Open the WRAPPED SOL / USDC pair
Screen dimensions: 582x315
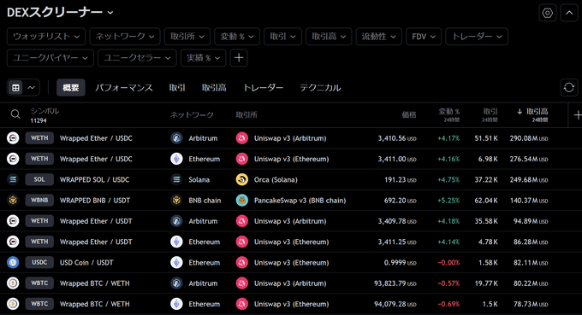(95, 179)
